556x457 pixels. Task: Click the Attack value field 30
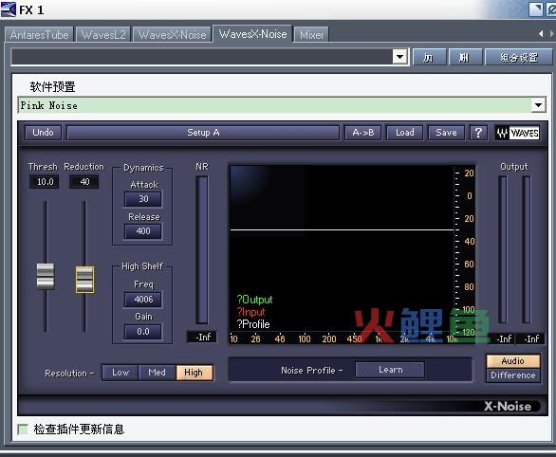click(x=143, y=199)
